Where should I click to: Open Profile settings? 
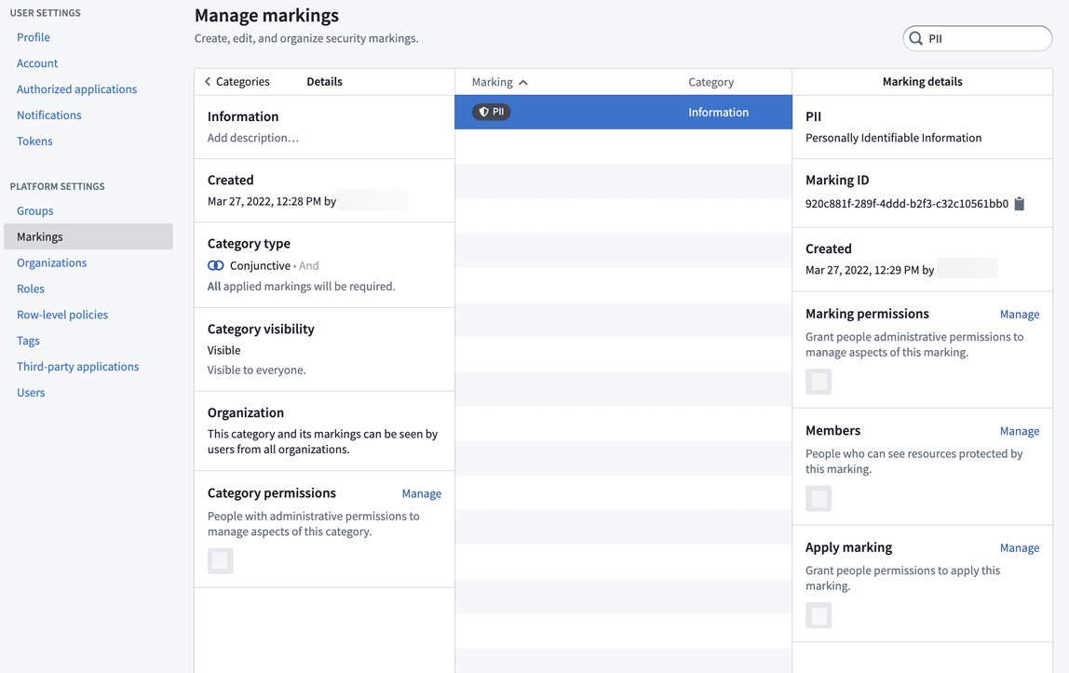tap(34, 37)
